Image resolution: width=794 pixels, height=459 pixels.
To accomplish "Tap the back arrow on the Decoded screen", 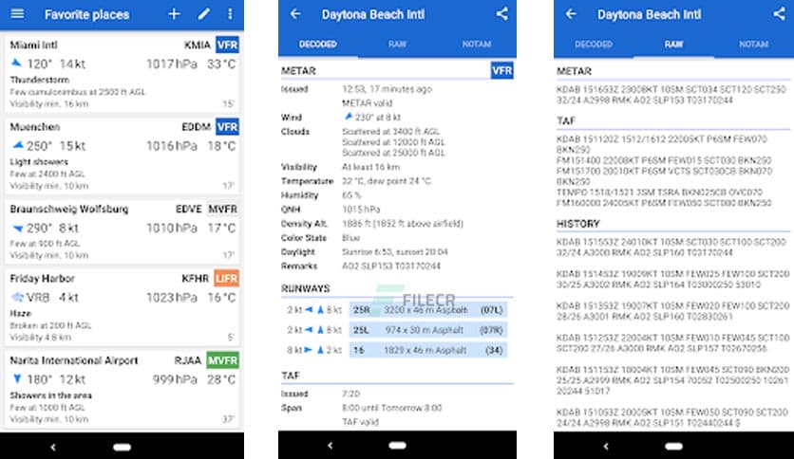I will pyautogui.click(x=295, y=13).
